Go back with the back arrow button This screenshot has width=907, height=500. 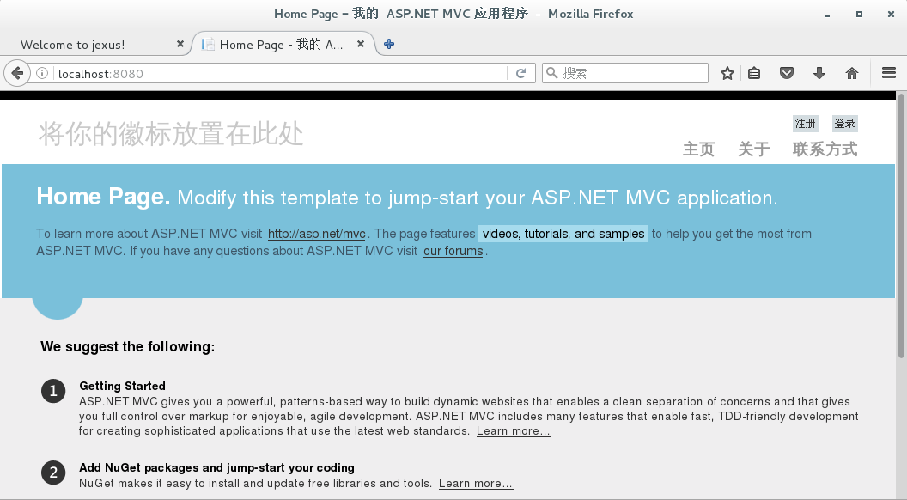[17, 74]
